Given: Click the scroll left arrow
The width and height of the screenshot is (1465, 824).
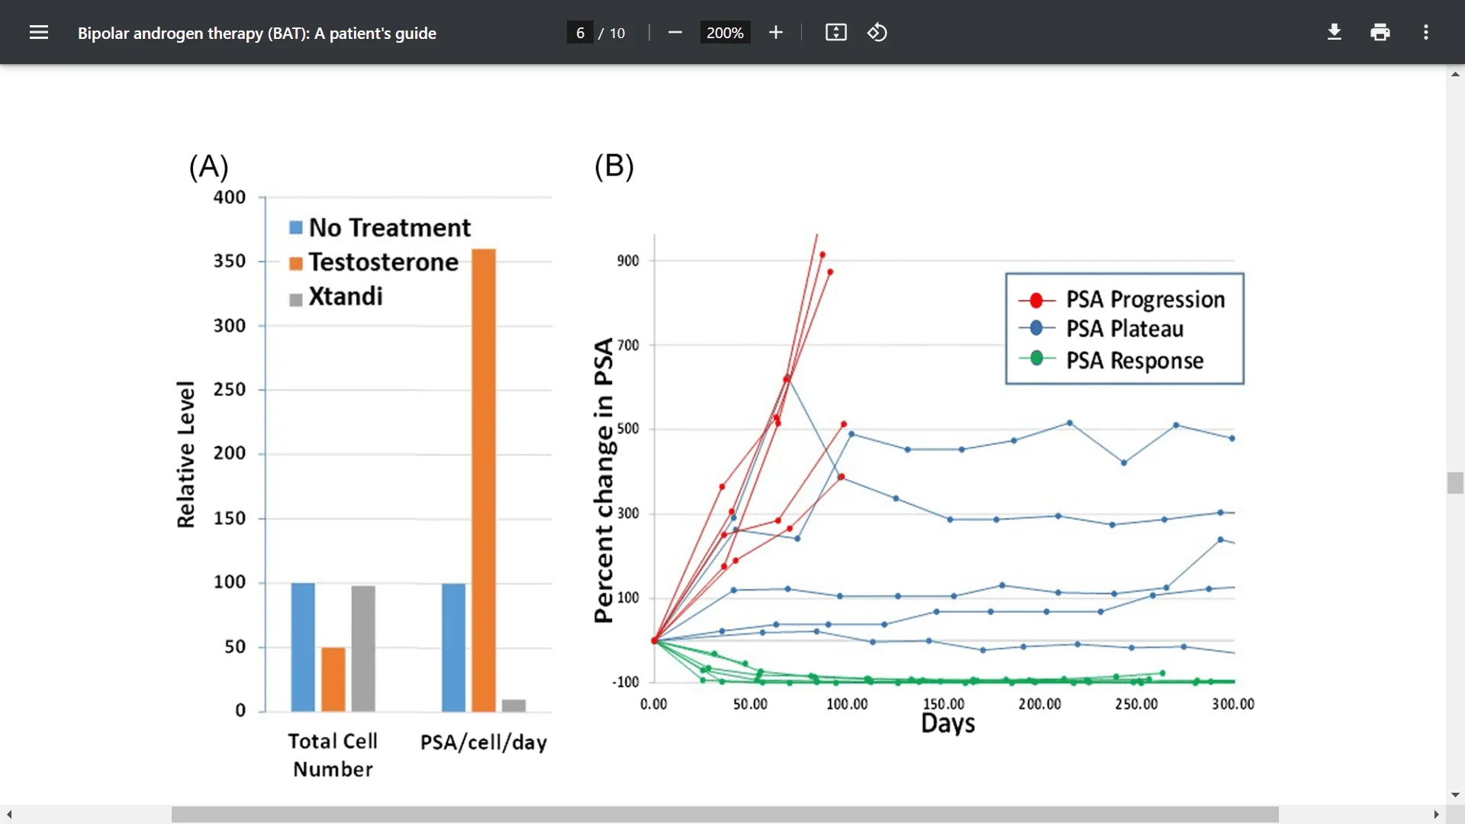Looking at the screenshot, I should tap(9, 815).
